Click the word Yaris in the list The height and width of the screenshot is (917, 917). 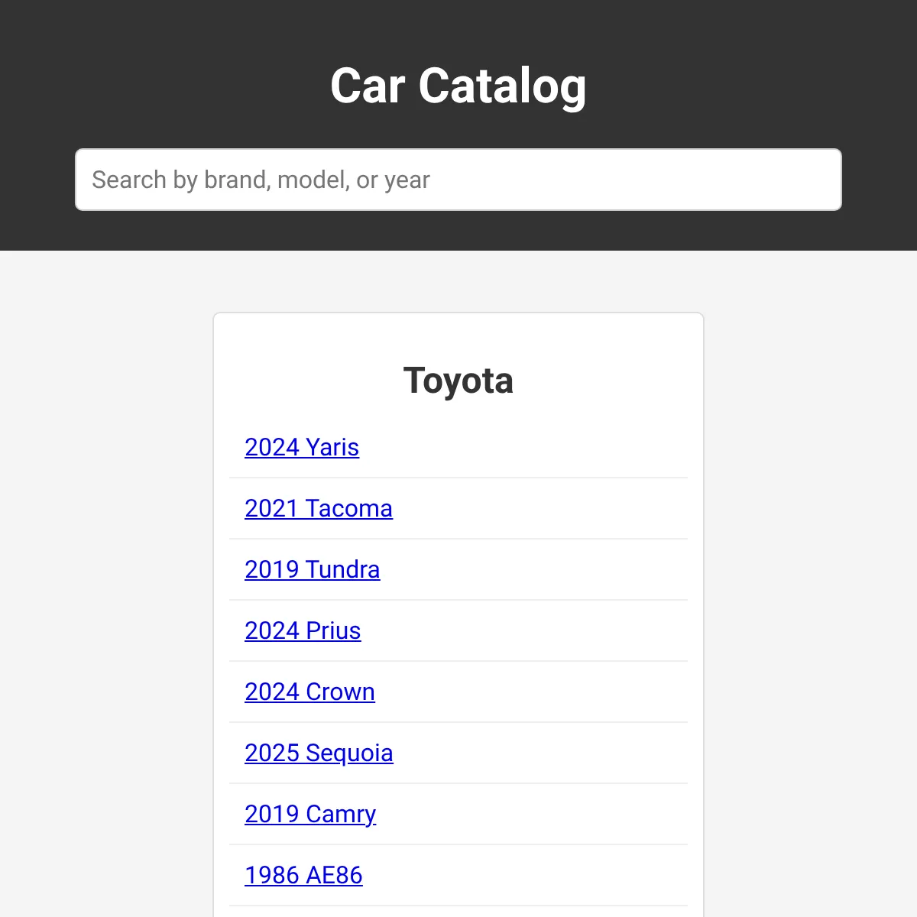332,447
